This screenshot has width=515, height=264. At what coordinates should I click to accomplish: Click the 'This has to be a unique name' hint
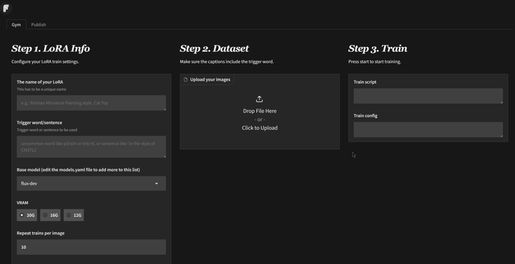[x=41, y=89]
